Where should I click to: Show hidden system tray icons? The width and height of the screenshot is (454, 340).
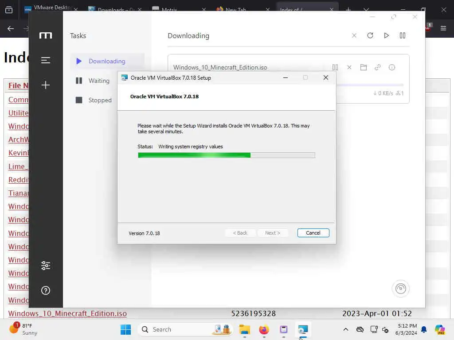coord(346,329)
